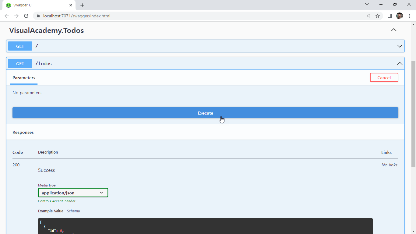
Task: Collapse the VisualAcademy.Todos section
Action: point(393,30)
